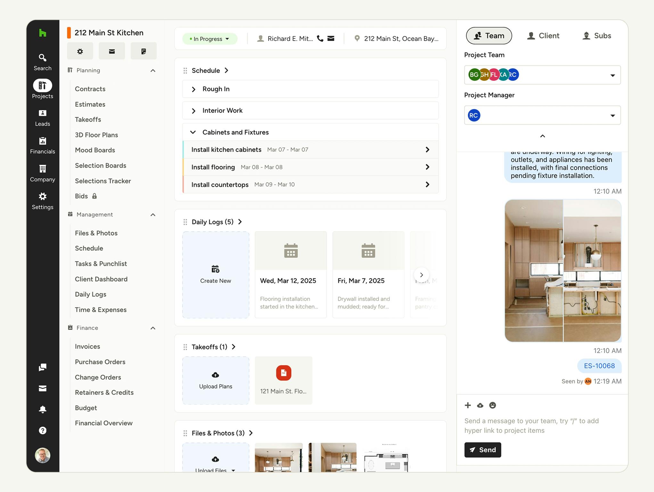Click the Houzz logo
The width and height of the screenshot is (654, 492).
[43, 33]
